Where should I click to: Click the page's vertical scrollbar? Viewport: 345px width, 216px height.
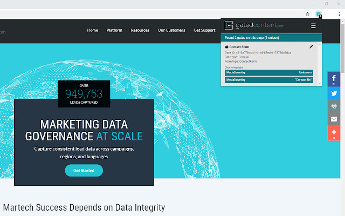pyautogui.click(x=342, y=108)
